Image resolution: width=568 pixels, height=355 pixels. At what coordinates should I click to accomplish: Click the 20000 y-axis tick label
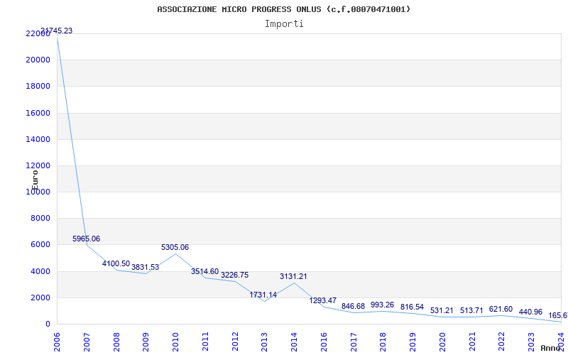[x=38, y=60]
